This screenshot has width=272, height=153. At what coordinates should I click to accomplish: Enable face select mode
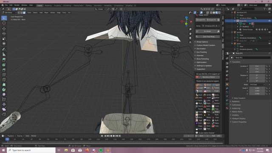(x=24, y=13)
